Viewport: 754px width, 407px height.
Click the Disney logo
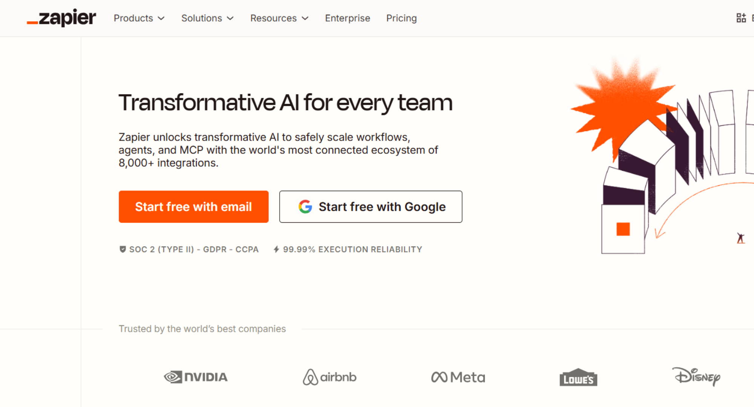click(x=696, y=376)
